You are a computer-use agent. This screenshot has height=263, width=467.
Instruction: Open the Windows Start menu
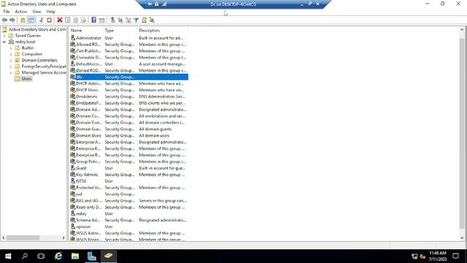(8, 256)
